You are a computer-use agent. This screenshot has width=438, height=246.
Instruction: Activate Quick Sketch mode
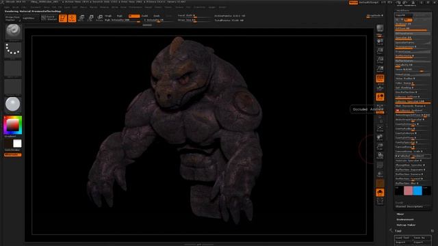pos(49,18)
